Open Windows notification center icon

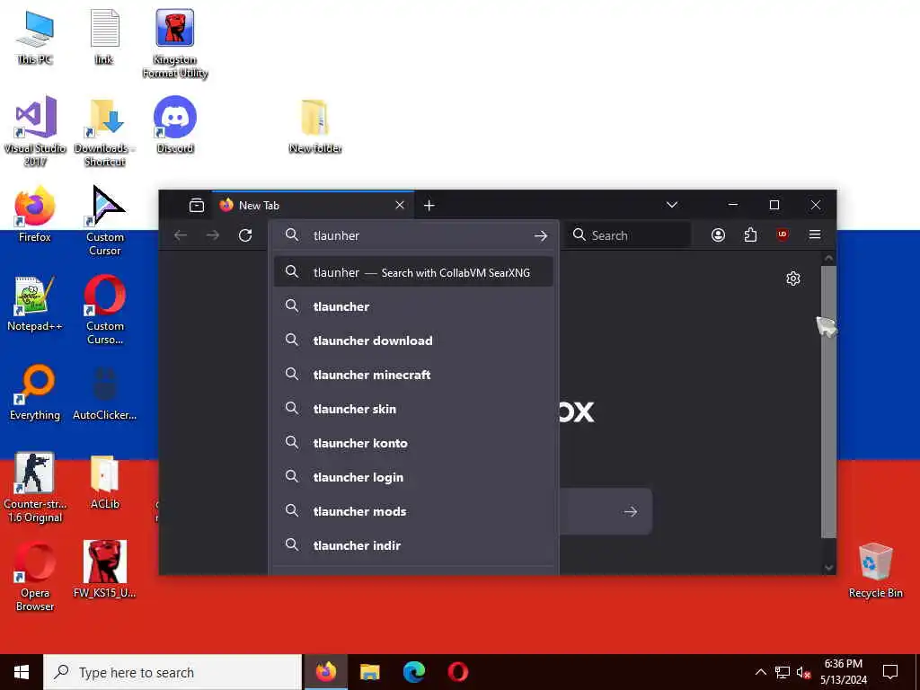pos(890,672)
